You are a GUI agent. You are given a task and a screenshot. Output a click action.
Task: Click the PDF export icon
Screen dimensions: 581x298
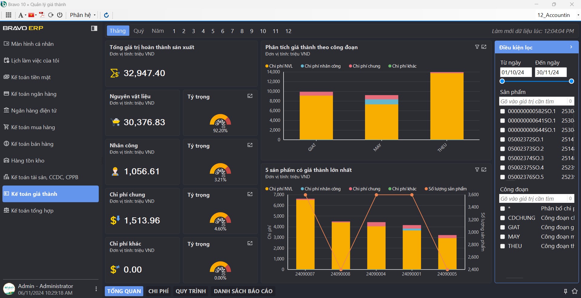42,15
